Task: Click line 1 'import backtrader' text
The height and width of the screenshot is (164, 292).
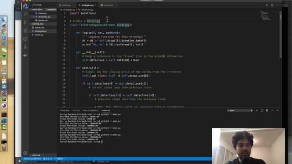Action: (83, 13)
